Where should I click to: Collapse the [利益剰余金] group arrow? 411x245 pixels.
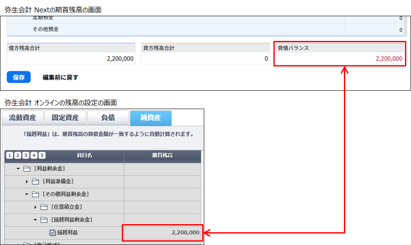click(x=18, y=169)
